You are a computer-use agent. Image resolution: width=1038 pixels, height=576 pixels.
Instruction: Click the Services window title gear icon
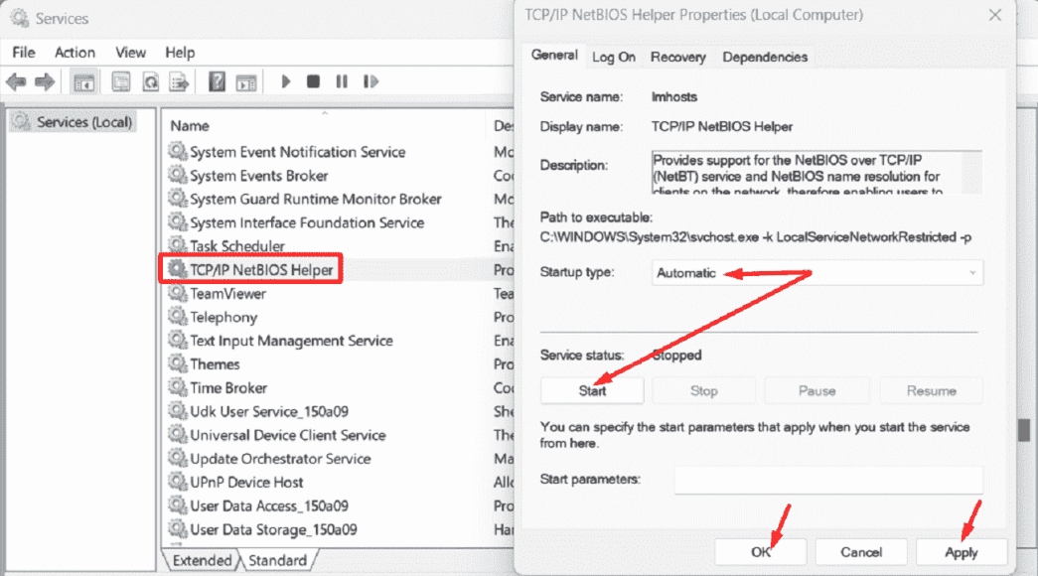point(19,19)
